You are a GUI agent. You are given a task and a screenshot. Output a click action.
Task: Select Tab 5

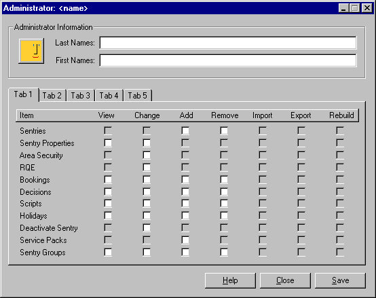[137, 96]
